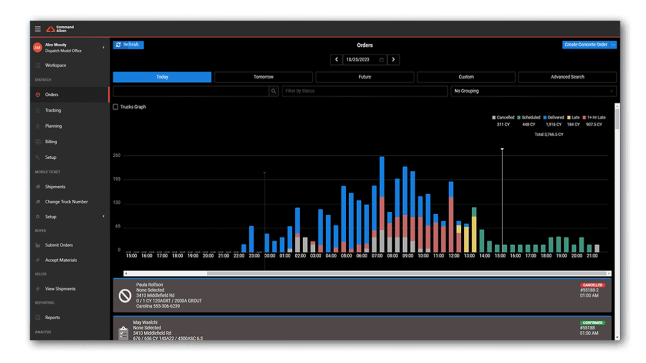Image resolution: width=646 pixels, height=363 pixels.
Task: Collapse the Alex Moody profile panel chevron
Action: pos(104,47)
